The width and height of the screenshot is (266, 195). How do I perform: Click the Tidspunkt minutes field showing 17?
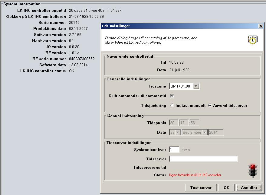click(x=184, y=123)
